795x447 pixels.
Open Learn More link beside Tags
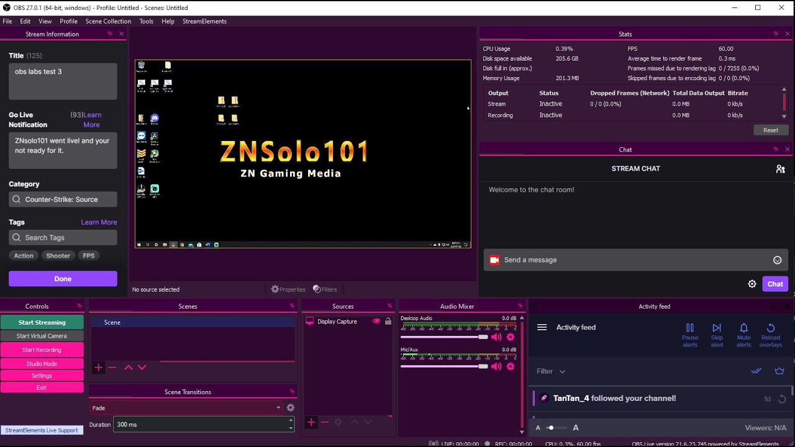(99, 222)
